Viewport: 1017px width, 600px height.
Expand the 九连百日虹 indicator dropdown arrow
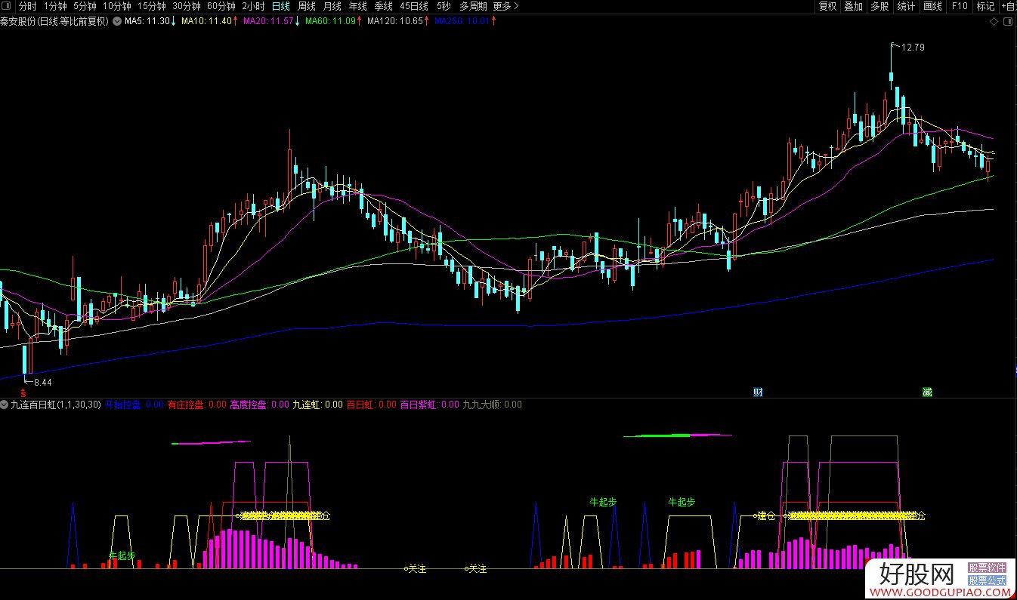pos(5,405)
